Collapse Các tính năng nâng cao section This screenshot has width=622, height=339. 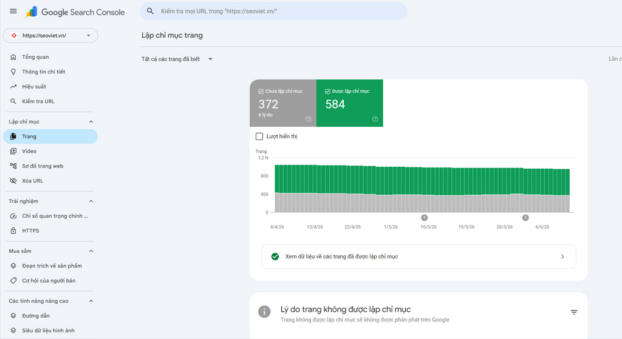91,301
